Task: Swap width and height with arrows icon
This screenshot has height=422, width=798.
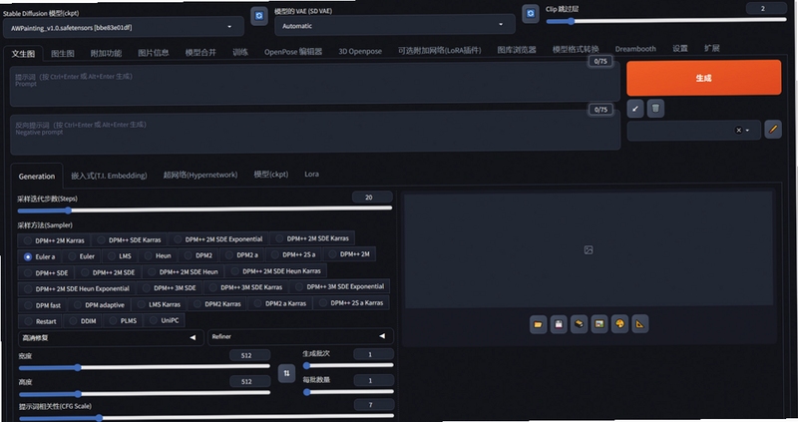Action: pos(286,373)
